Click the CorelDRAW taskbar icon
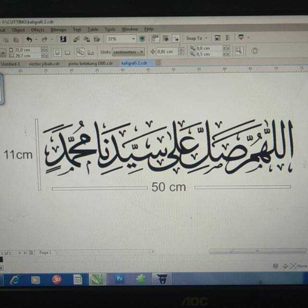The image size is (308, 308). click(98, 279)
